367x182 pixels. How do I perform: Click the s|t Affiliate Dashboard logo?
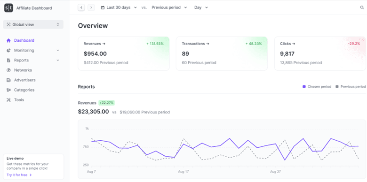tap(8, 8)
